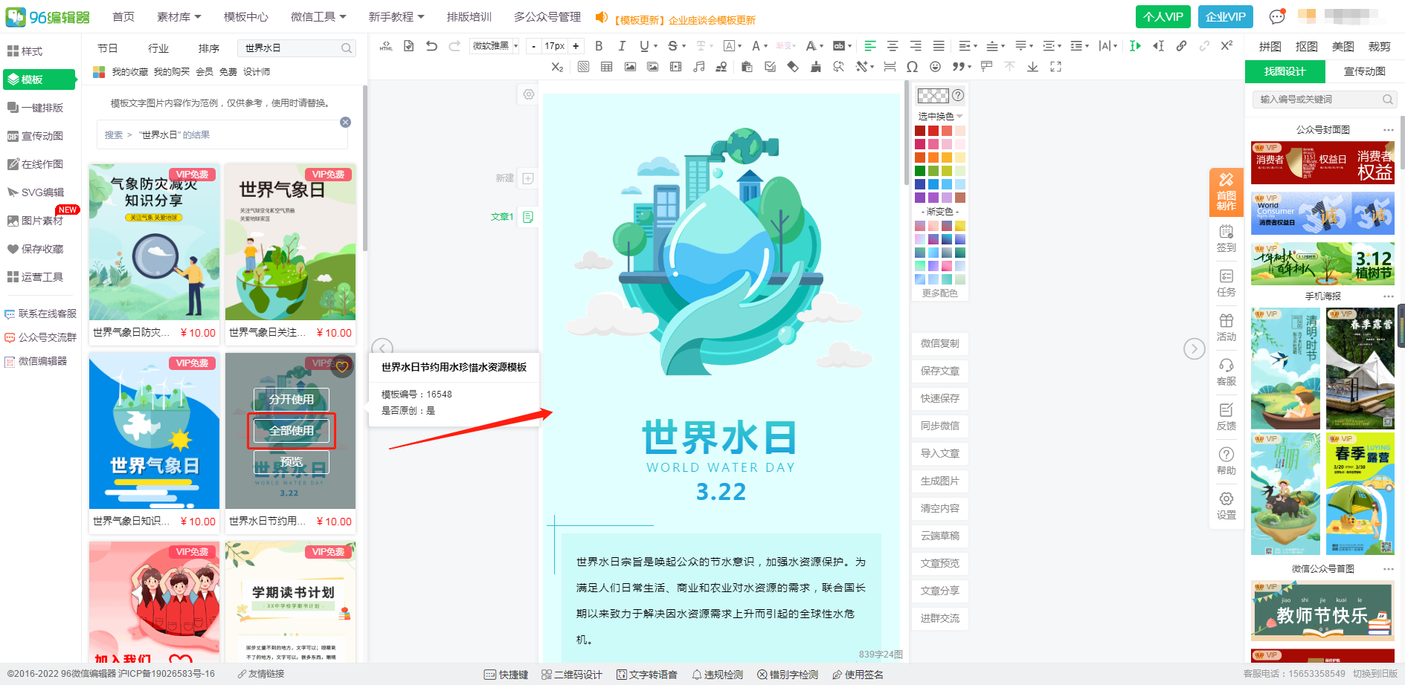Expand the quote style dropdown arrow
Viewport: 1405px width, 685px height.
[x=970, y=68]
